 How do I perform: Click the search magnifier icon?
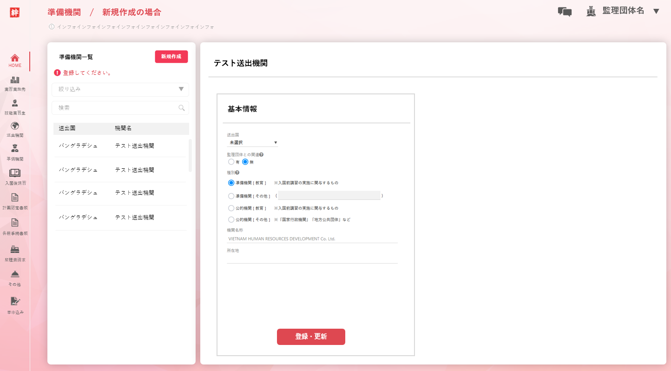(x=182, y=108)
